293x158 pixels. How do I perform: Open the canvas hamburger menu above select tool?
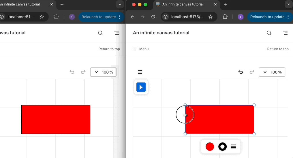point(140,72)
